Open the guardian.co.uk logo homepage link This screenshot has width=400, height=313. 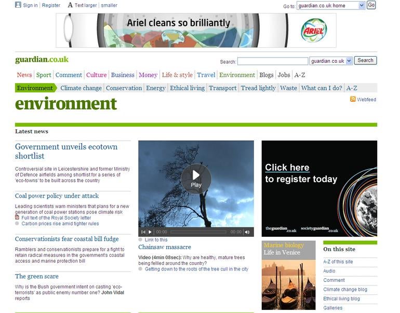click(x=42, y=59)
